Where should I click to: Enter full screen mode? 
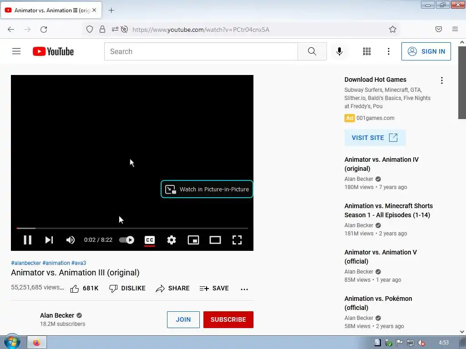[x=237, y=240]
